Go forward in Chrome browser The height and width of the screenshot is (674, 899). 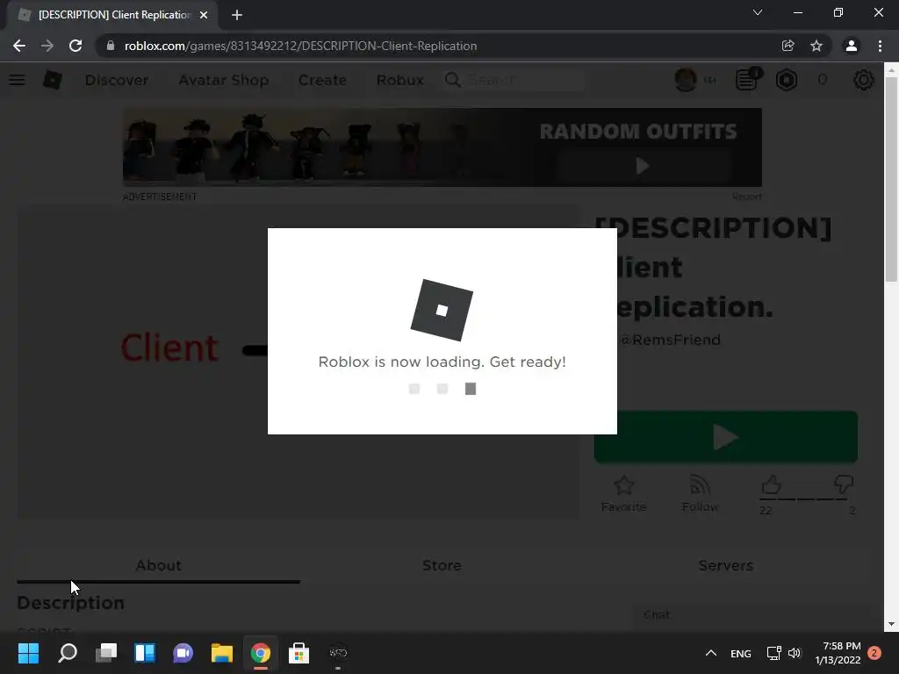coord(47,46)
